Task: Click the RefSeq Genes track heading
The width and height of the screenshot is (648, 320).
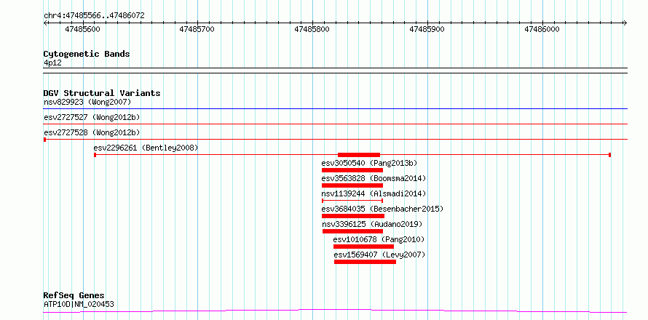Action: click(74, 296)
